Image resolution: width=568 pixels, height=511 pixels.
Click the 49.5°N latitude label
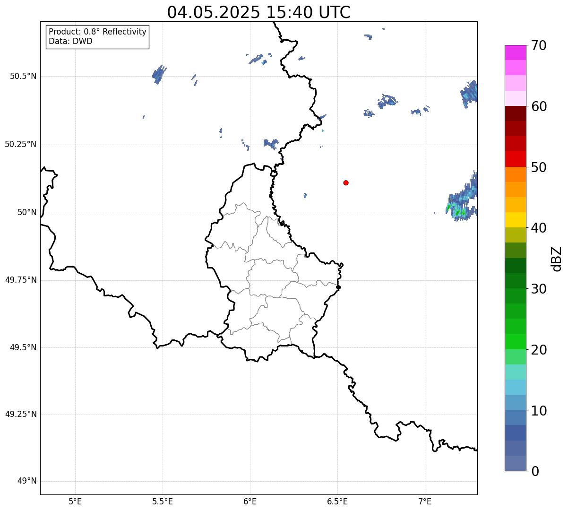[23, 347]
